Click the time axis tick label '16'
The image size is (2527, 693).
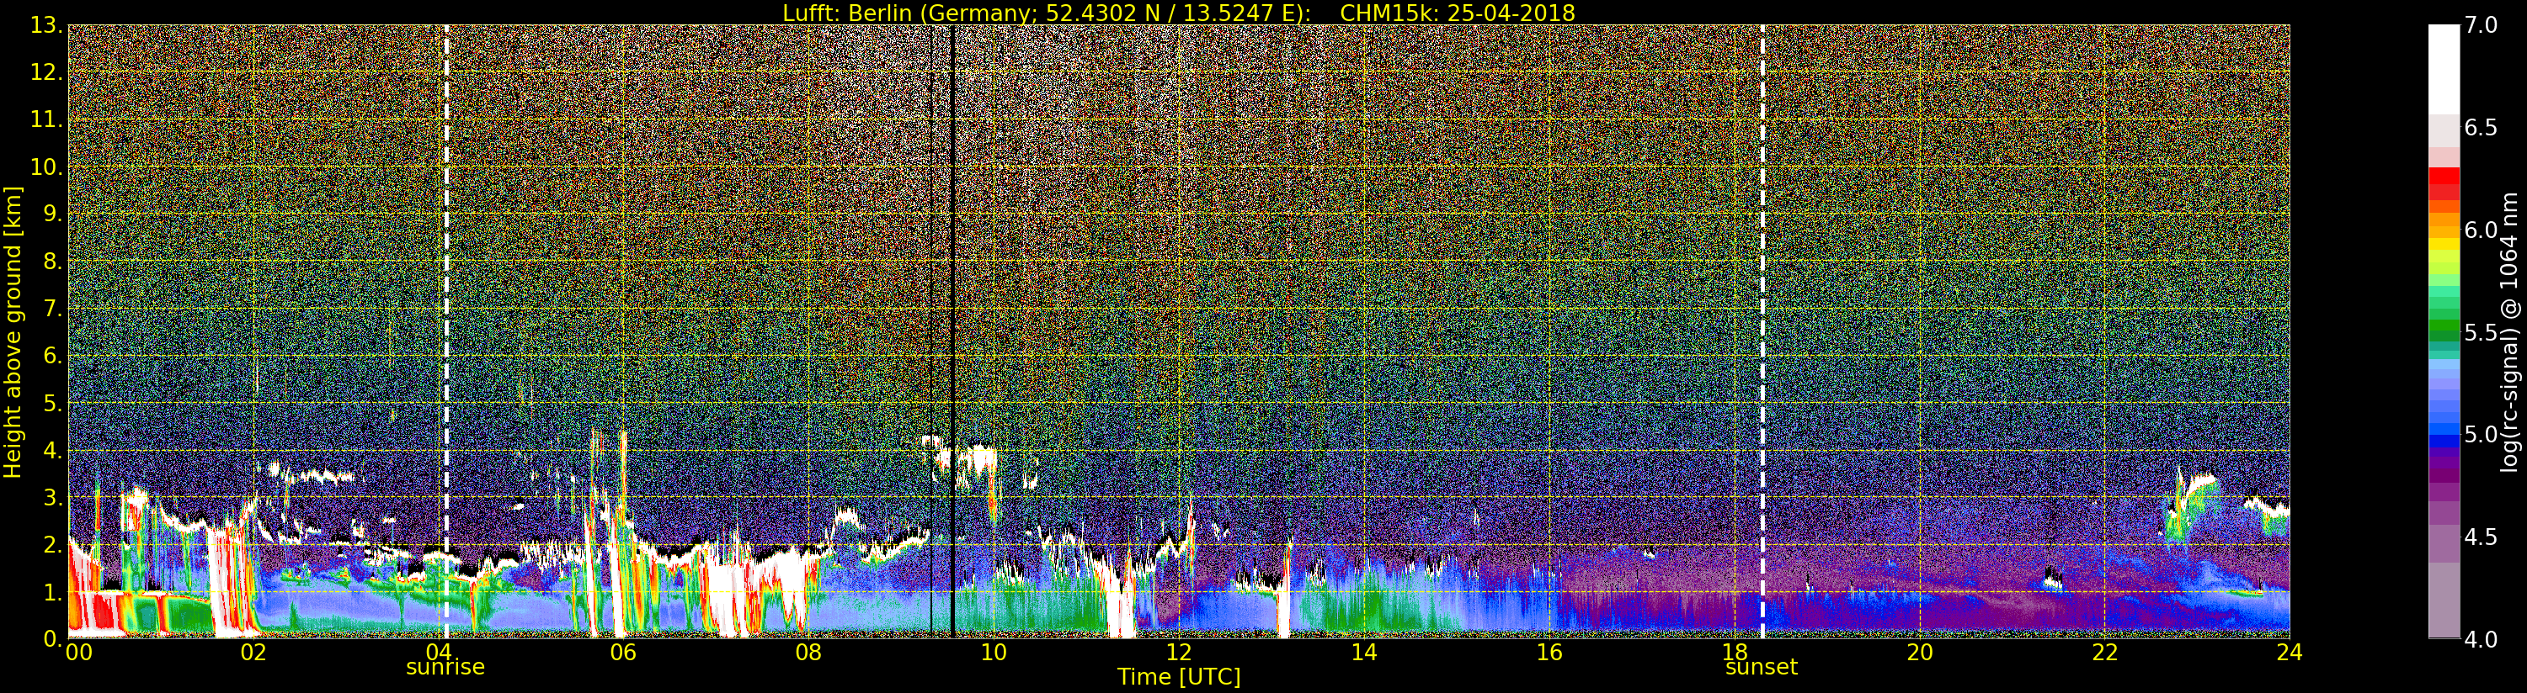point(1549,653)
